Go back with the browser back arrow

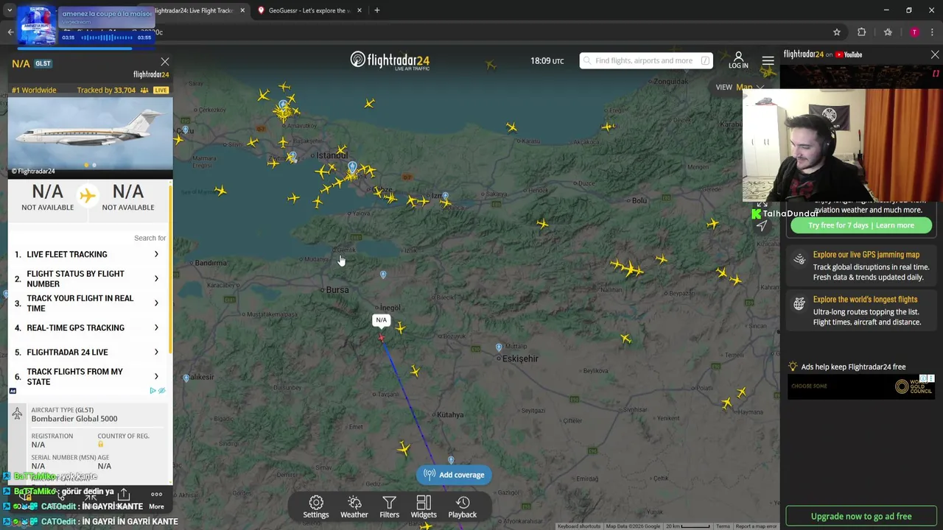(x=10, y=32)
